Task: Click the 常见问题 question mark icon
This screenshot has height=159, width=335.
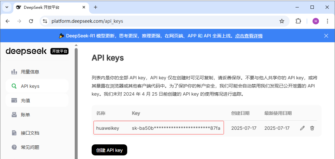Action: [14, 147]
